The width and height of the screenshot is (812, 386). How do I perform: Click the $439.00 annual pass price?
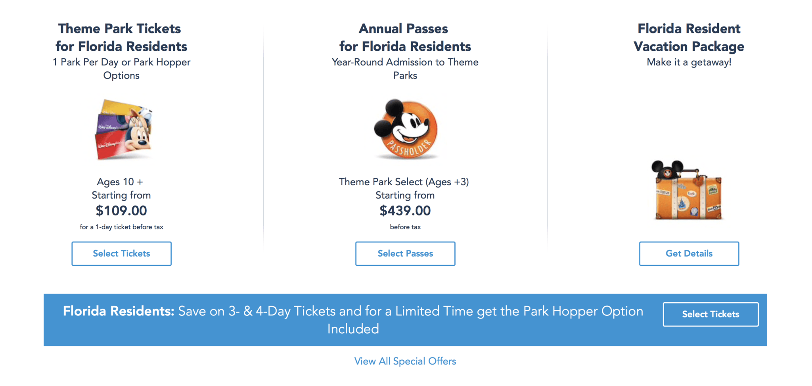pos(405,211)
